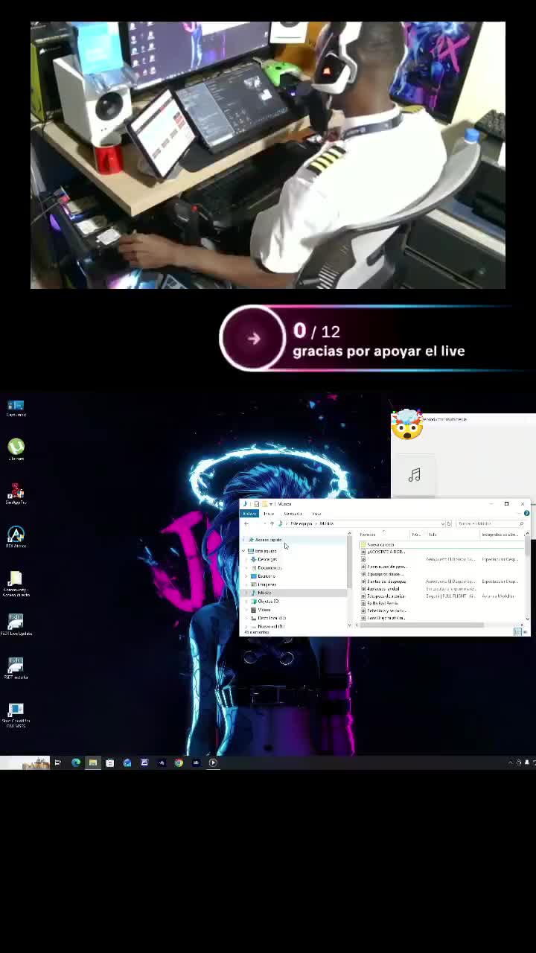Click the Explorer address bar path
This screenshot has height=953, width=536.
[x=361, y=523]
